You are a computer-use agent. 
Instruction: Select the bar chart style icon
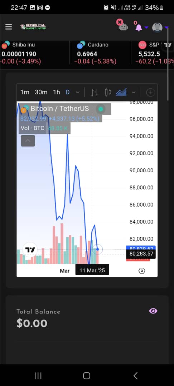coord(94,93)
